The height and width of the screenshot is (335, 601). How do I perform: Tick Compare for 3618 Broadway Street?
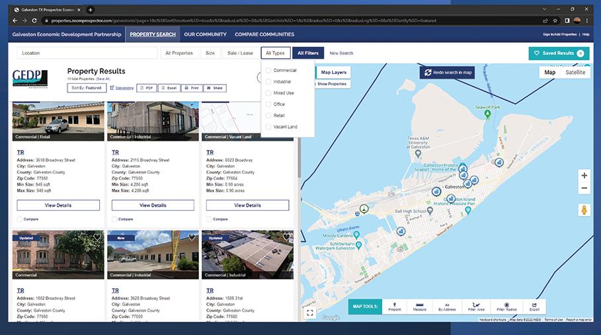point(20,219)
